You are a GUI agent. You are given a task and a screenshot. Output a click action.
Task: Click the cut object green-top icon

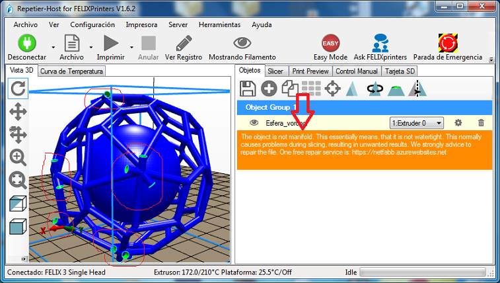[396, 91]
